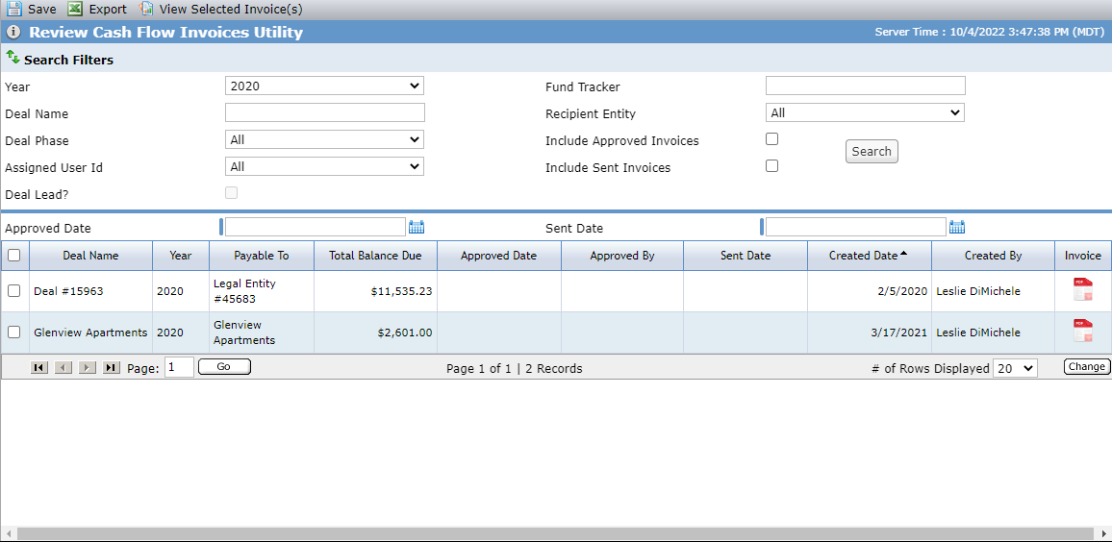Screen dimensions: 1112x542
Task: Click the Legal Entity #45683 cell
Action: tap(262, 291)
